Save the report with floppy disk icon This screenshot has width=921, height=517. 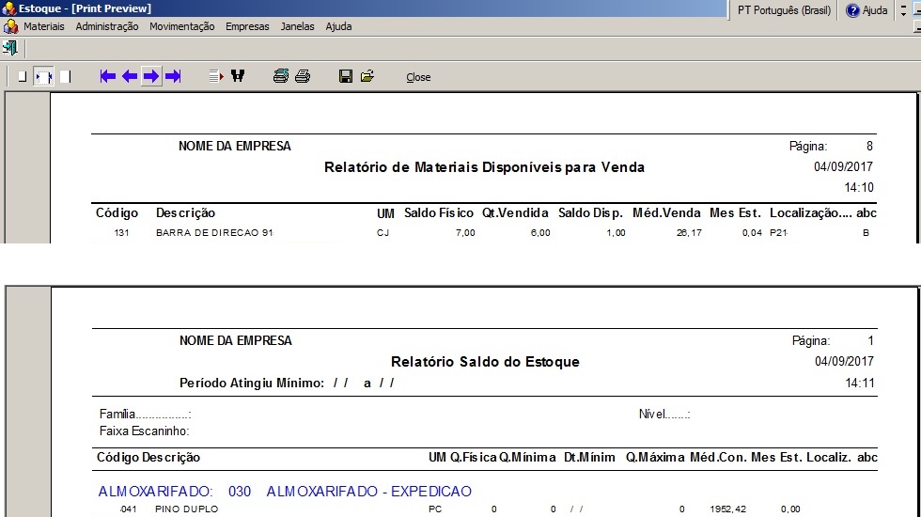coord(346,76)
